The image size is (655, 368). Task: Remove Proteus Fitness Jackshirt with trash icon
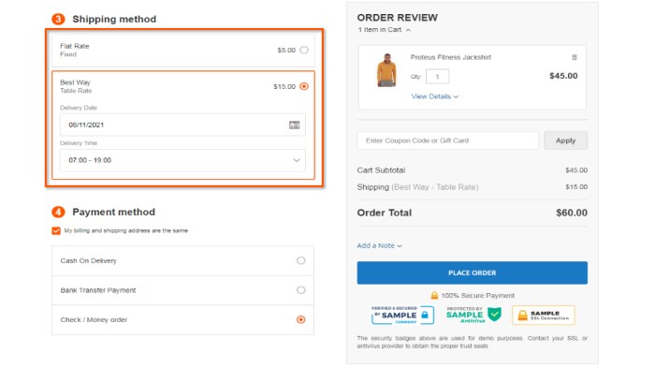[x=575, y=57]
